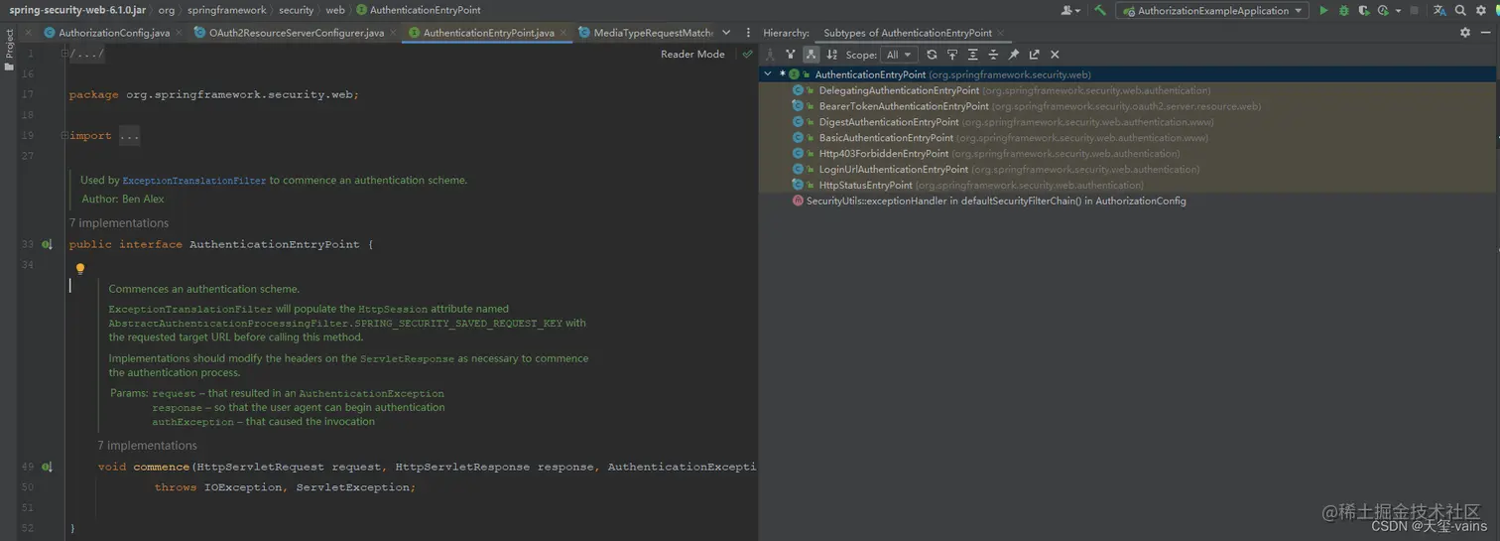
Task: Open Hierarchy panel options gear
Action: 1465,33
